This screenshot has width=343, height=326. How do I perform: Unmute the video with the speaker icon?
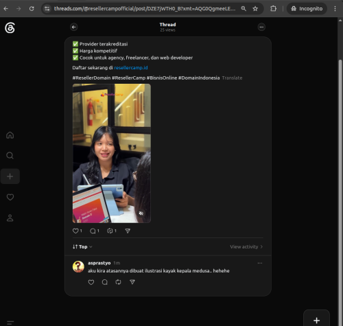[141, 213]
